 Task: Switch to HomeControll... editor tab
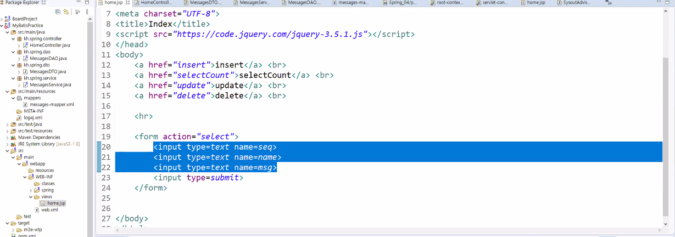click(x=153, y=3)
